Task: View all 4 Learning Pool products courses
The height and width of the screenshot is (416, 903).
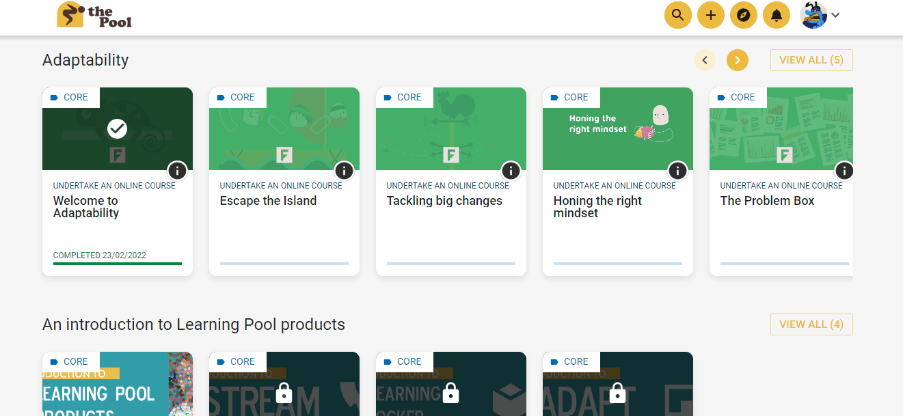Action: 811,324
